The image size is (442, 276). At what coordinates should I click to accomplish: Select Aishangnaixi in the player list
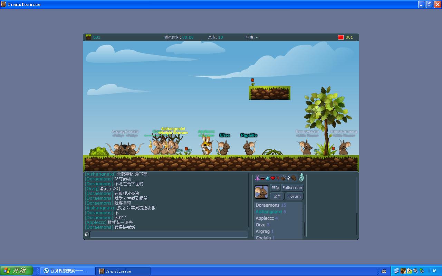(x=278, y=212)
